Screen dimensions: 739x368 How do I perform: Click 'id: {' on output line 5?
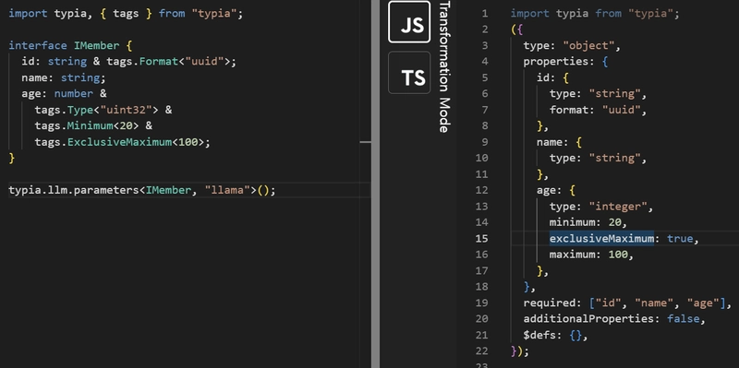552,77
